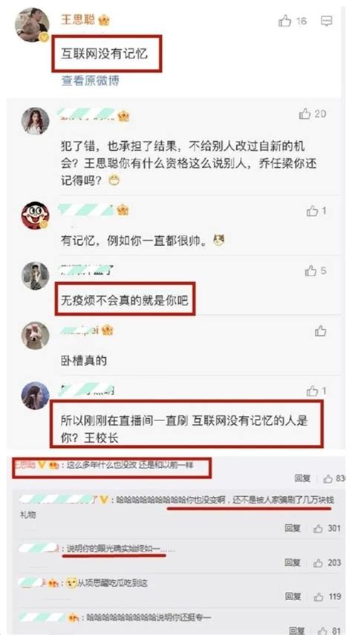Viewport: 352px width, 635px height.
Task: Like the comment with 119 likes
Action: pyautogui.click(x=318, y=597)
